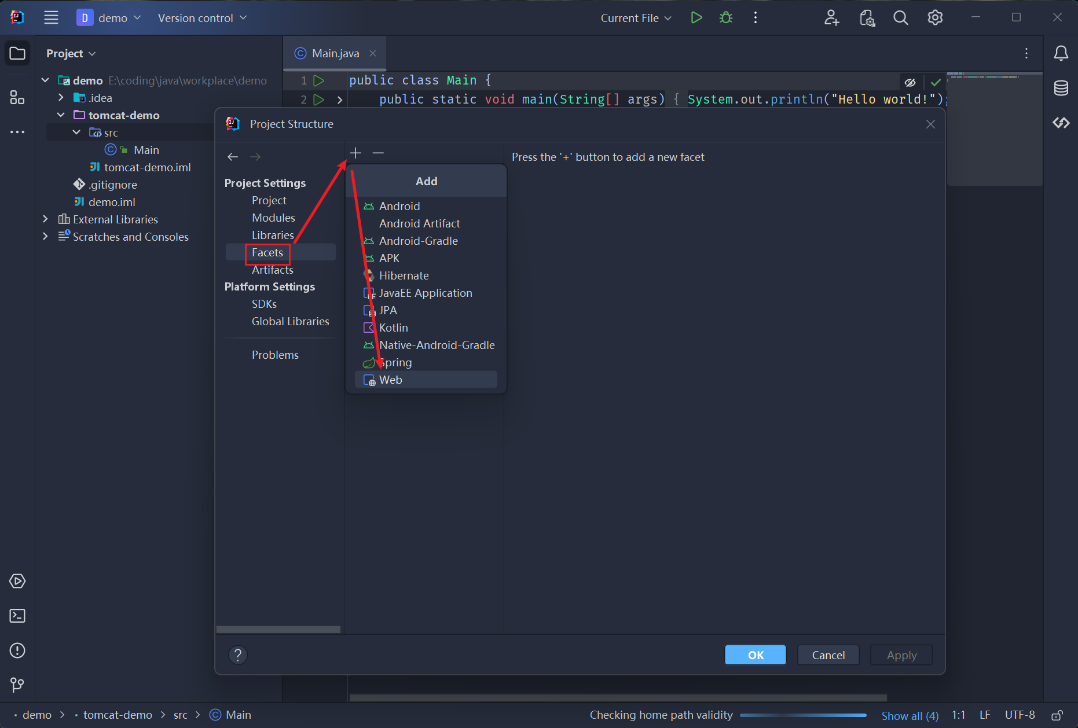Run the current file with green play icon
Image resolution: width=1078 pixels, height=728 pixels.
pos(696,17)
